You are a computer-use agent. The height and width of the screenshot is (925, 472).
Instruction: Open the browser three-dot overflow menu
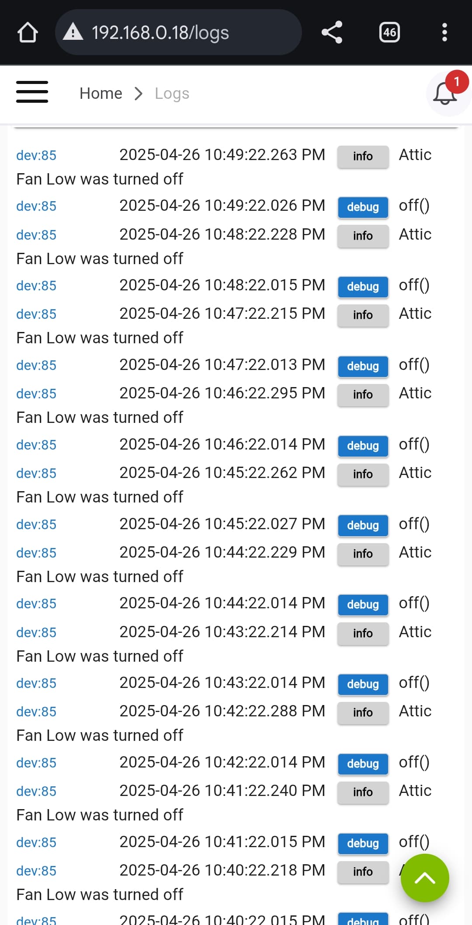click(444, 32)
